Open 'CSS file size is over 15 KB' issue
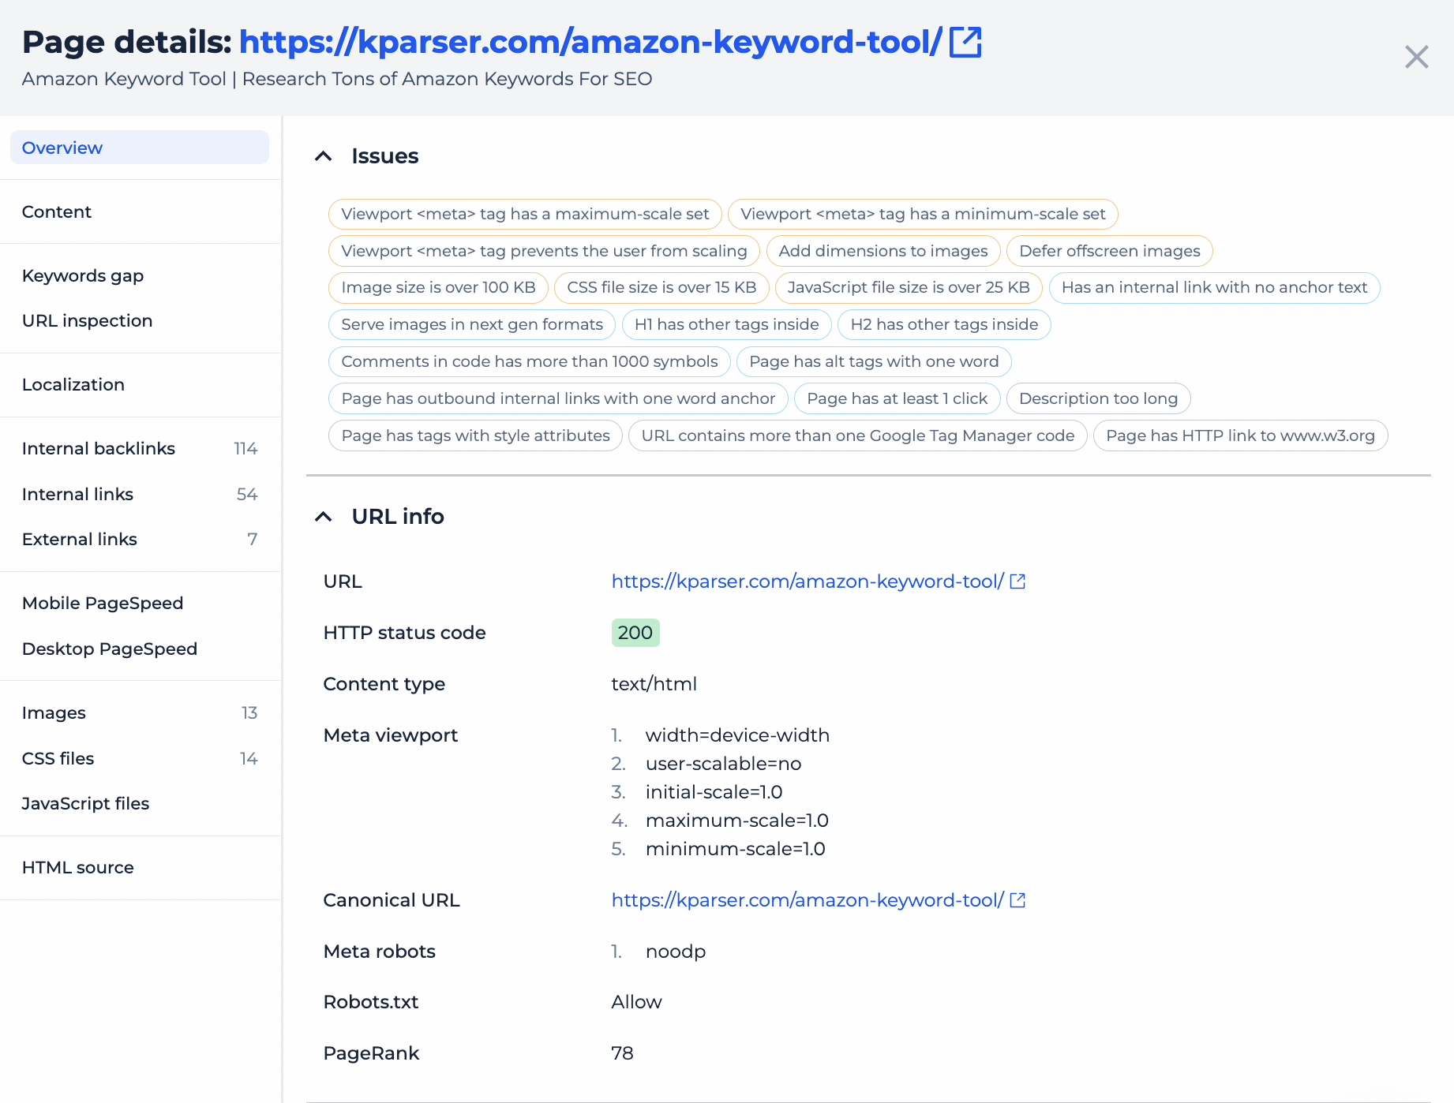The height and width of the screenshot is (1103, 1454). [661, 287]
